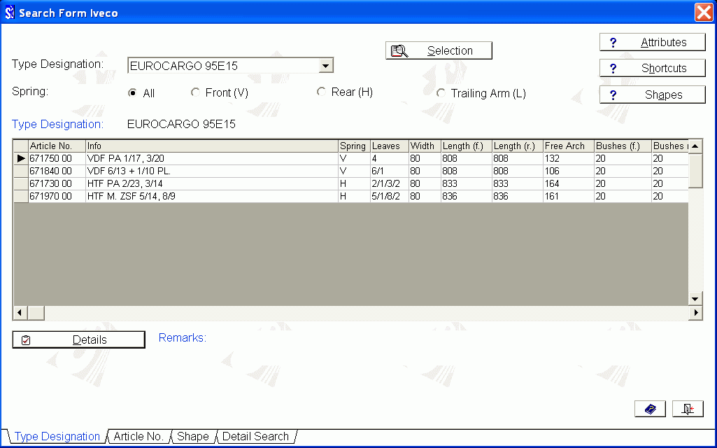Select the All spring radio button
This screenshot has height=448, width=717.
[x=133, y=93]
